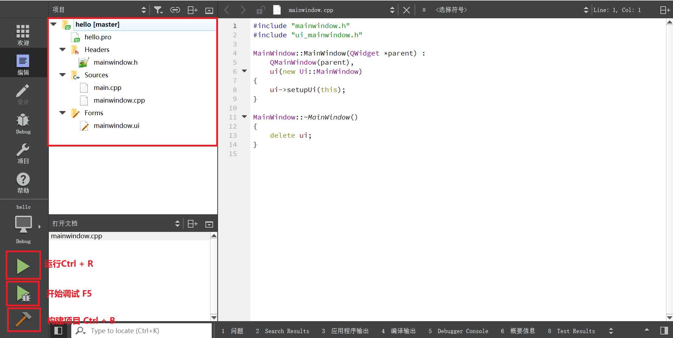Build project with the hammer icon

[x=24, y=320]
